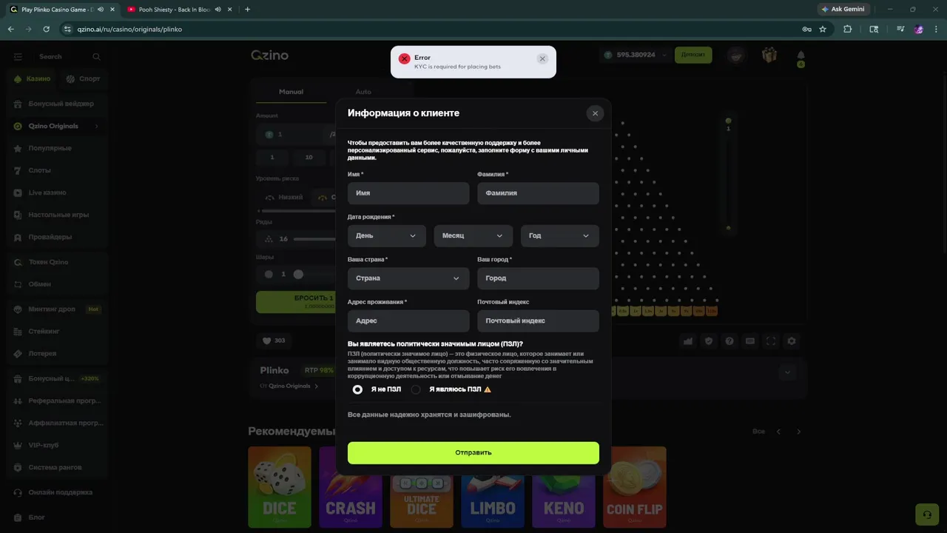Open Live казино in sidebar
Image resolution: width=947 pixels, height=533 pixels.
(x=56, y=192)
